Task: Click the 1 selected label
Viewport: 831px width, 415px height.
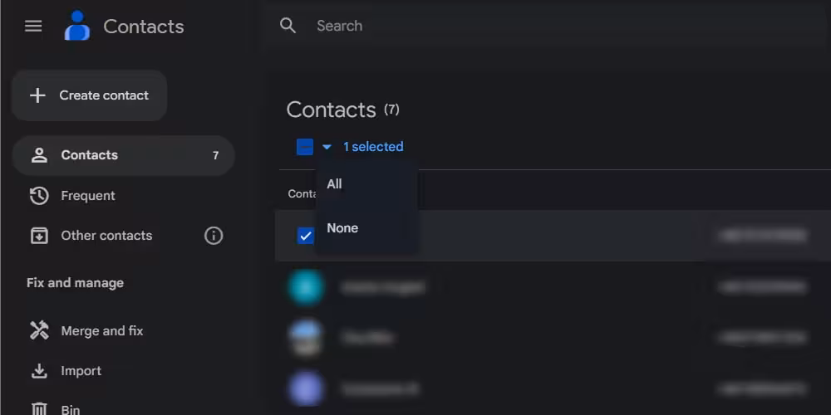Action: click(x=373, y=147)
